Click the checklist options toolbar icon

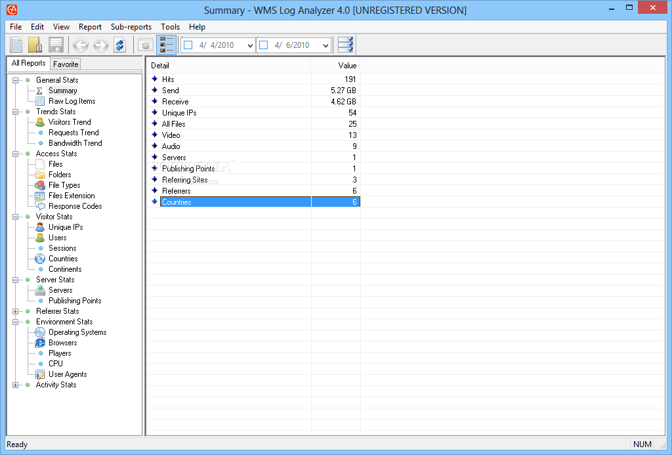(345, 45)
